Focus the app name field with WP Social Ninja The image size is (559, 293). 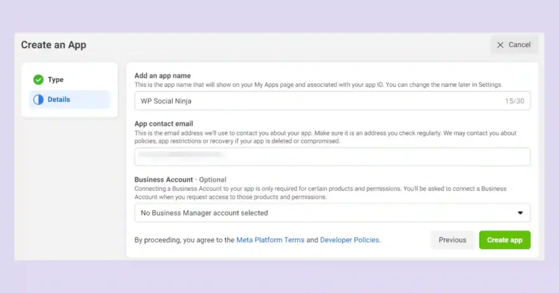[332, 101]
